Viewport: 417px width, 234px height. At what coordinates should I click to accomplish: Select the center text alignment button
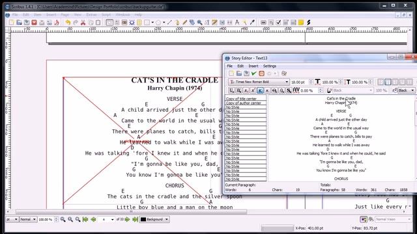tap(388, 82)
